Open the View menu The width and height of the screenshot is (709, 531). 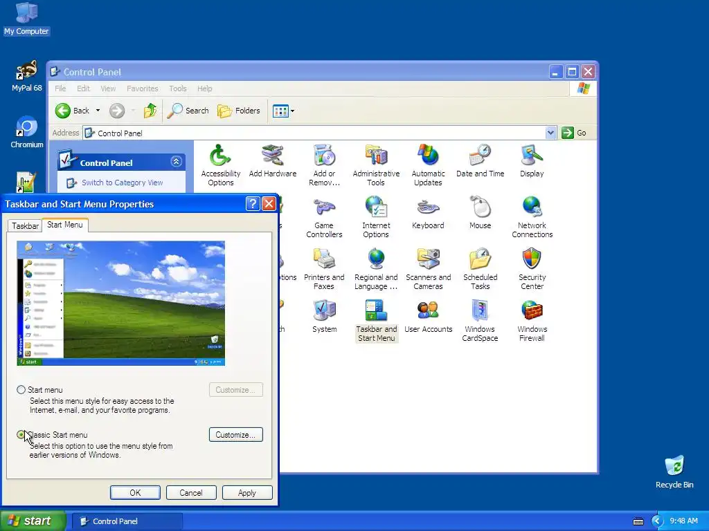(108, 88)
